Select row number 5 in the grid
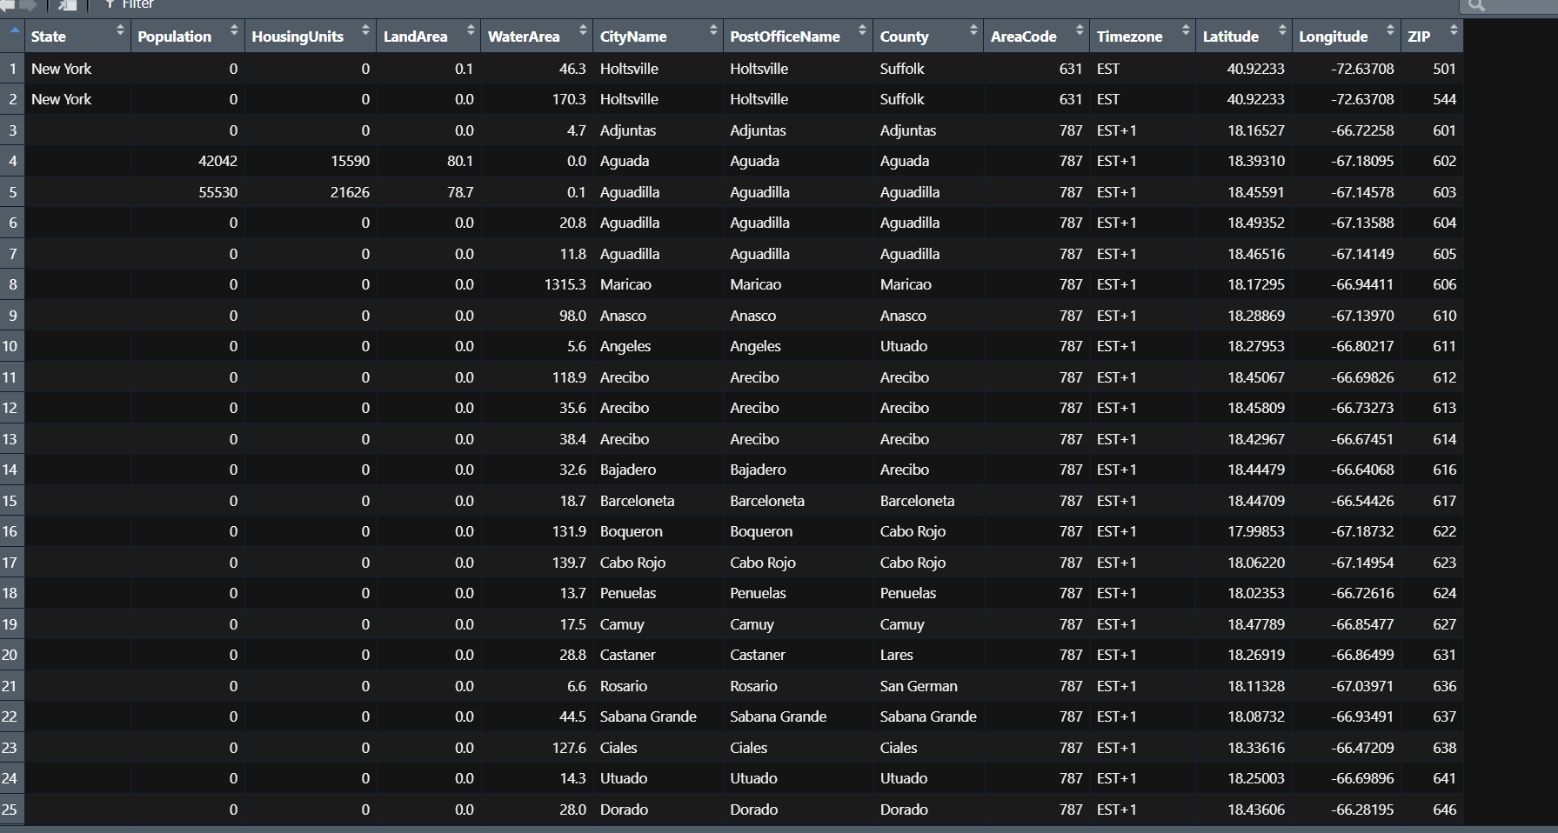Screen dimensions: 1558x833 pos(12,191)
